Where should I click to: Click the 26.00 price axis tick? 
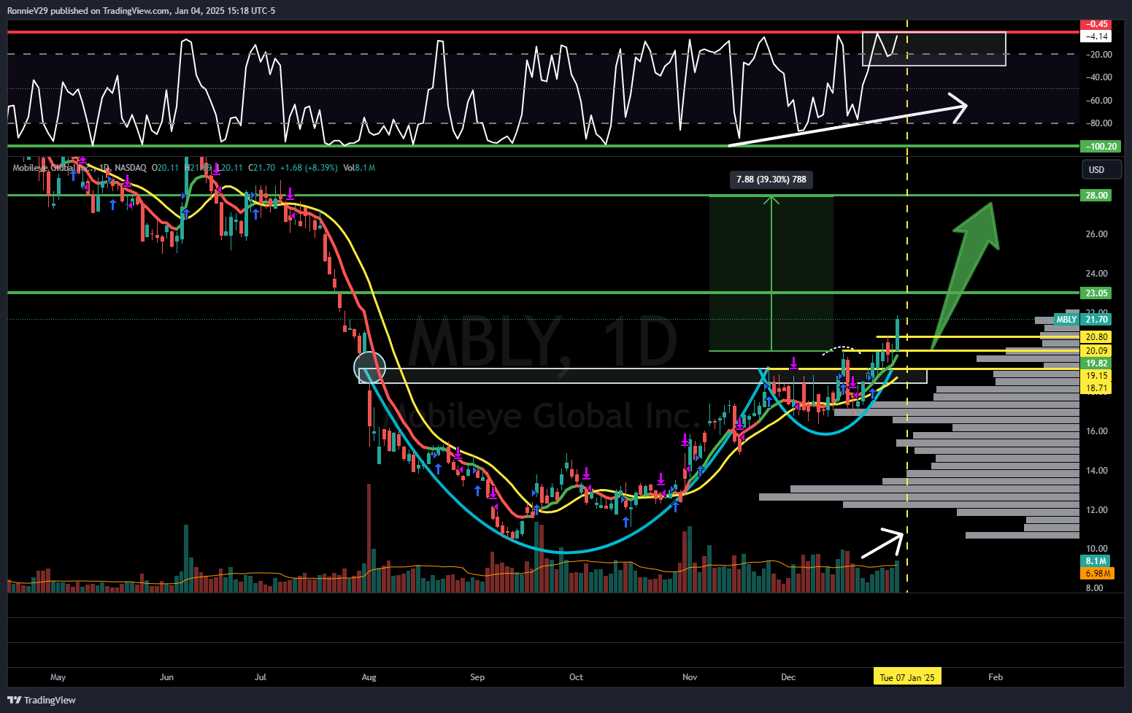1097,234
